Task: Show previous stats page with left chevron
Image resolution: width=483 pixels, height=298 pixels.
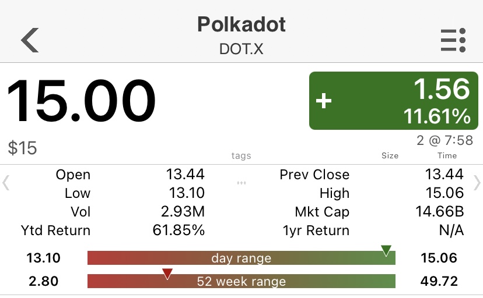Action: 6,183
